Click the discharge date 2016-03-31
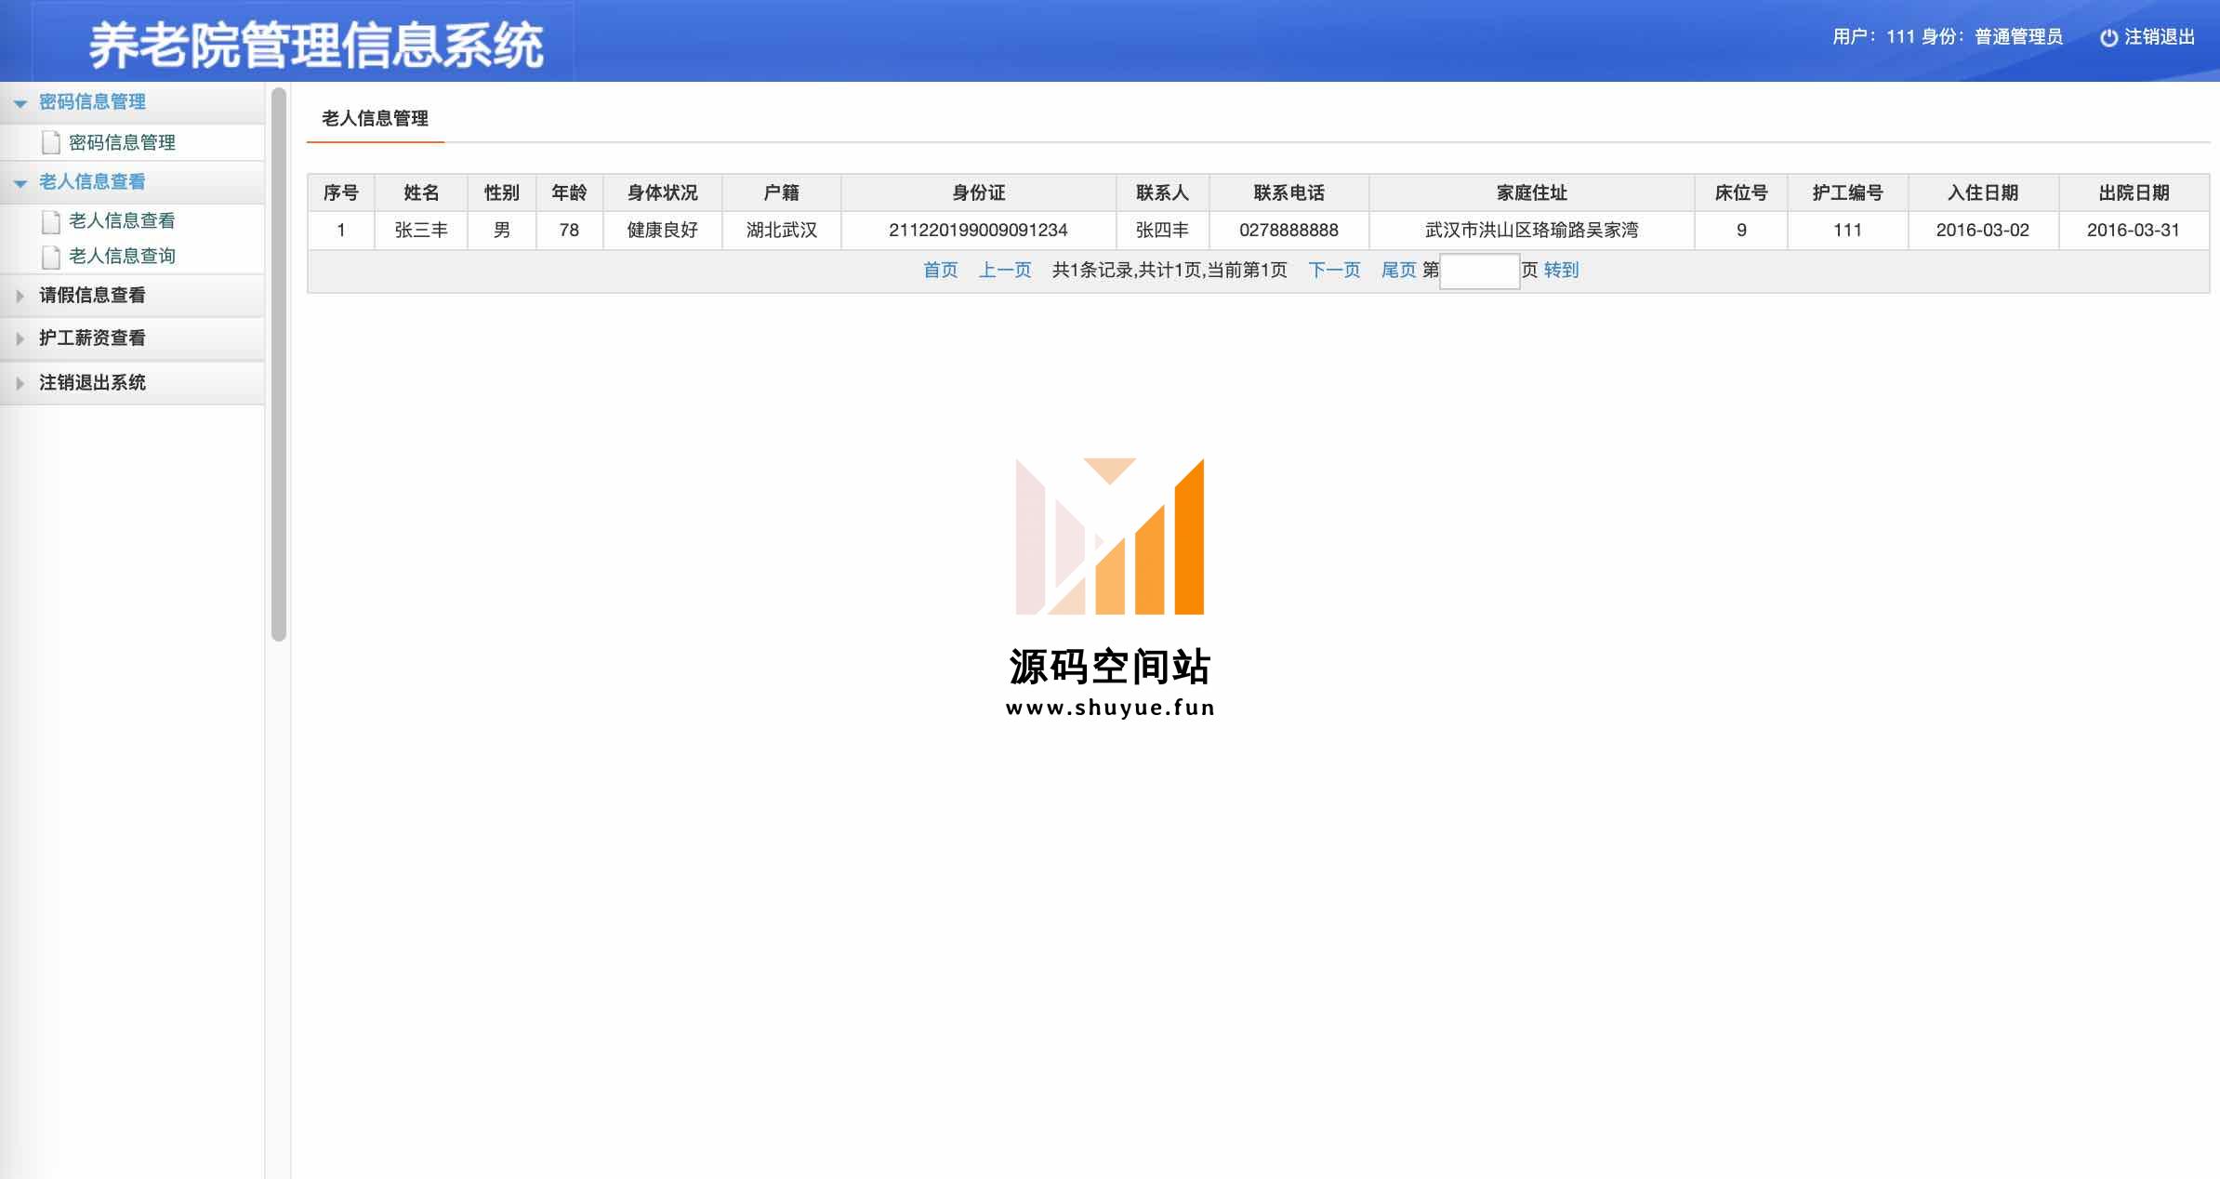Viewport: 2220px width, 1179px height. click(x=2134, y=230)
